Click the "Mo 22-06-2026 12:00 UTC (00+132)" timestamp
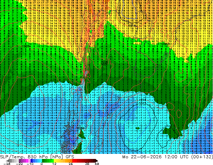The height and width of the screenshot is (165, 213). coord(168,157)
